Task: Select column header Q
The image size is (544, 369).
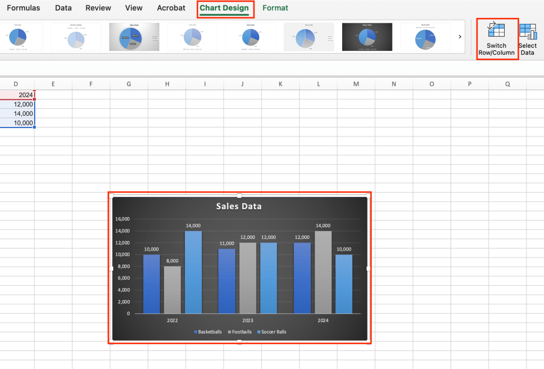Action: tap(507, 84)
